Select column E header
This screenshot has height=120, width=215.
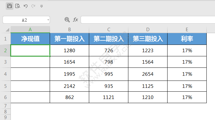pyautogui.click(x=187, y=30)
